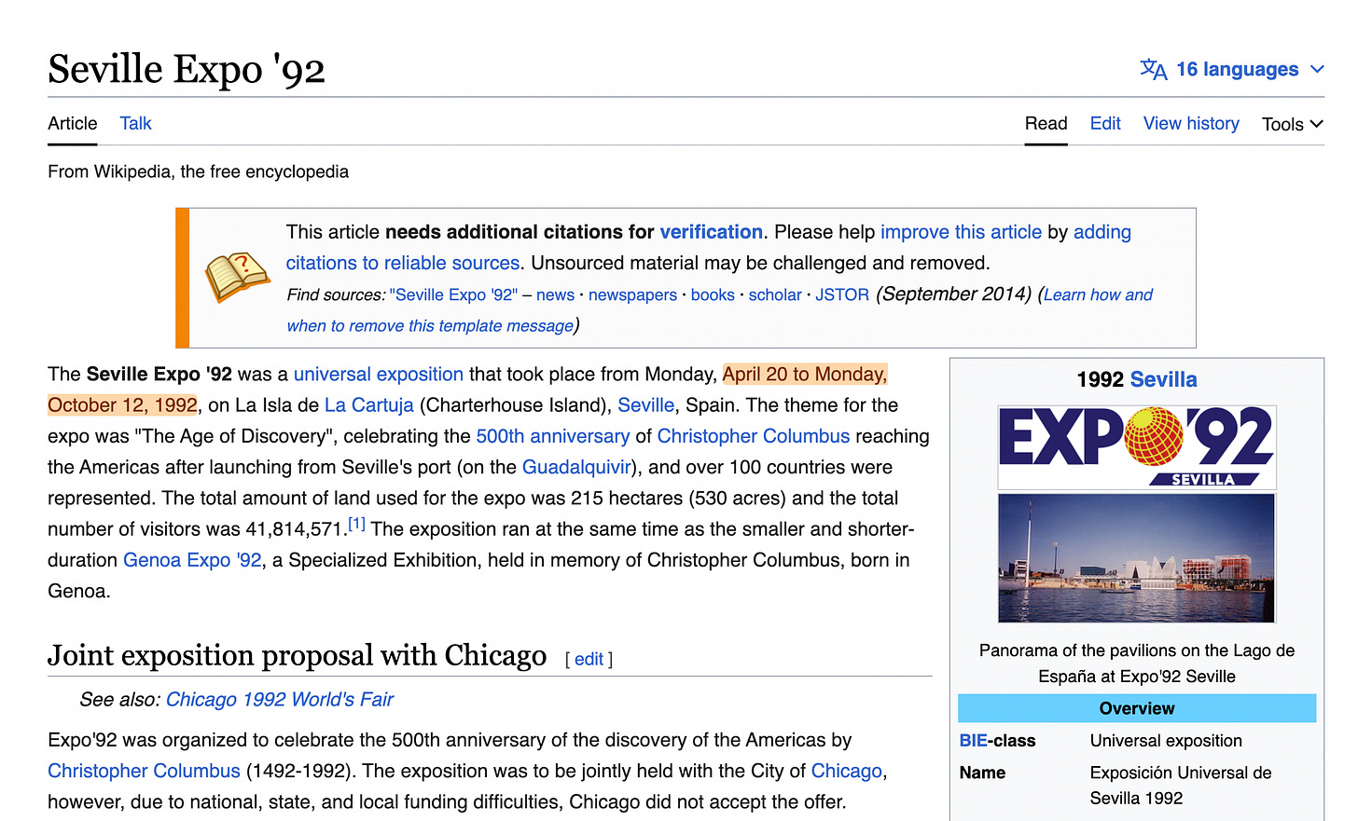Open the improve this article link
Viewport: 1358px width, 821px height.
(961, 232)
